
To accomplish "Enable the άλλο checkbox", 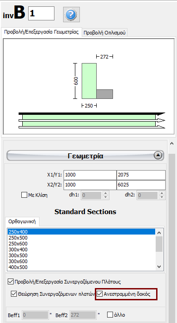I will point(110,315).
